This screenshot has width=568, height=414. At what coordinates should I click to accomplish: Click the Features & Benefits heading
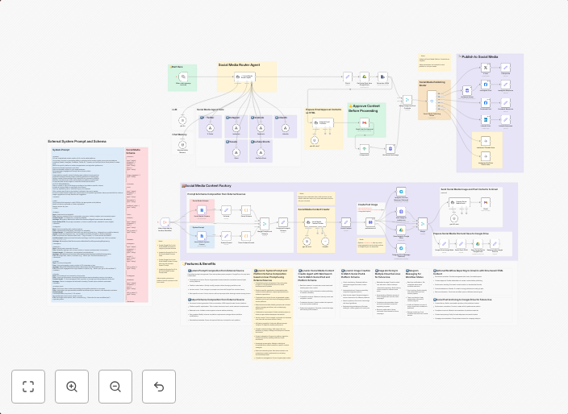pyautogui.click(x=200, y=264)
